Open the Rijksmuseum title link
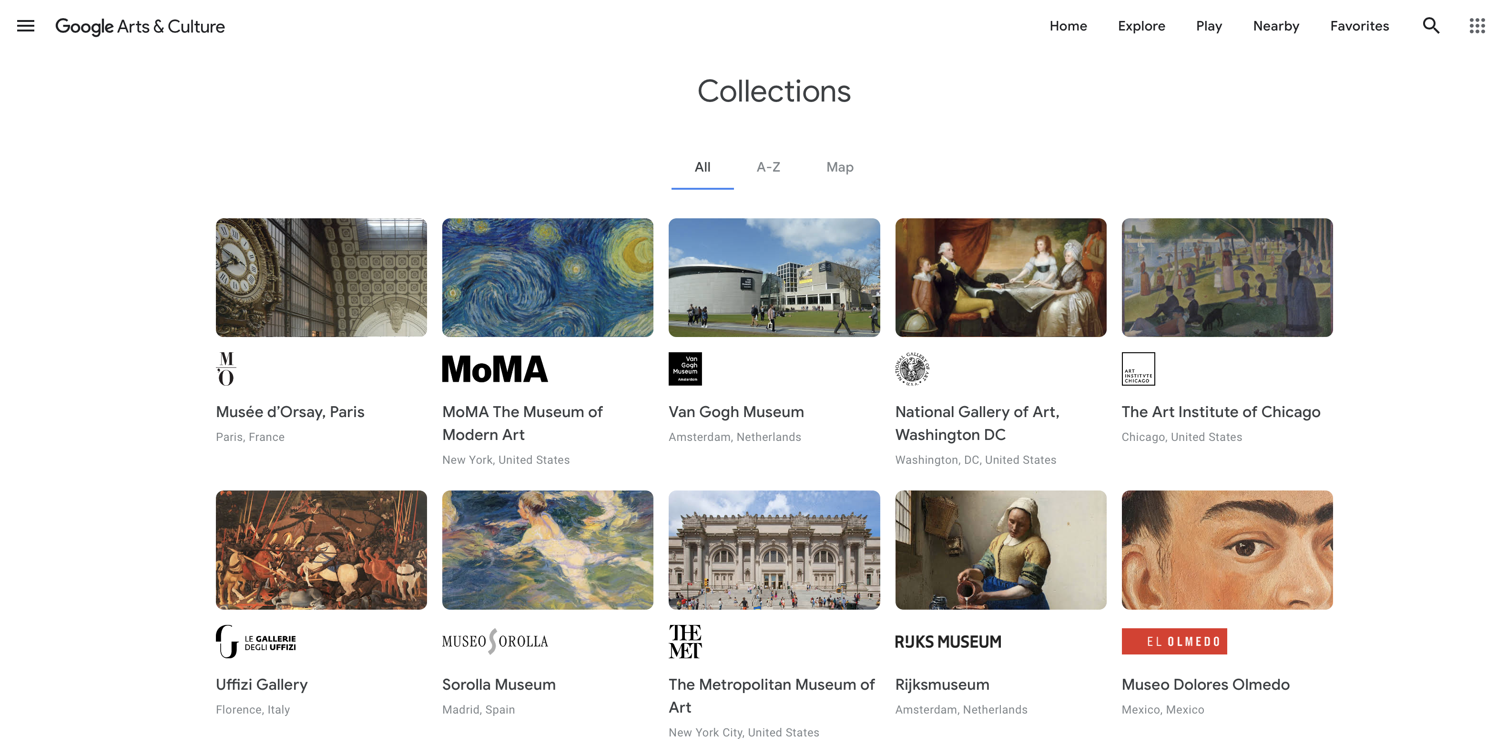Image resolution: width=1507 pixels, height=756 pixels. pos(942,684)
